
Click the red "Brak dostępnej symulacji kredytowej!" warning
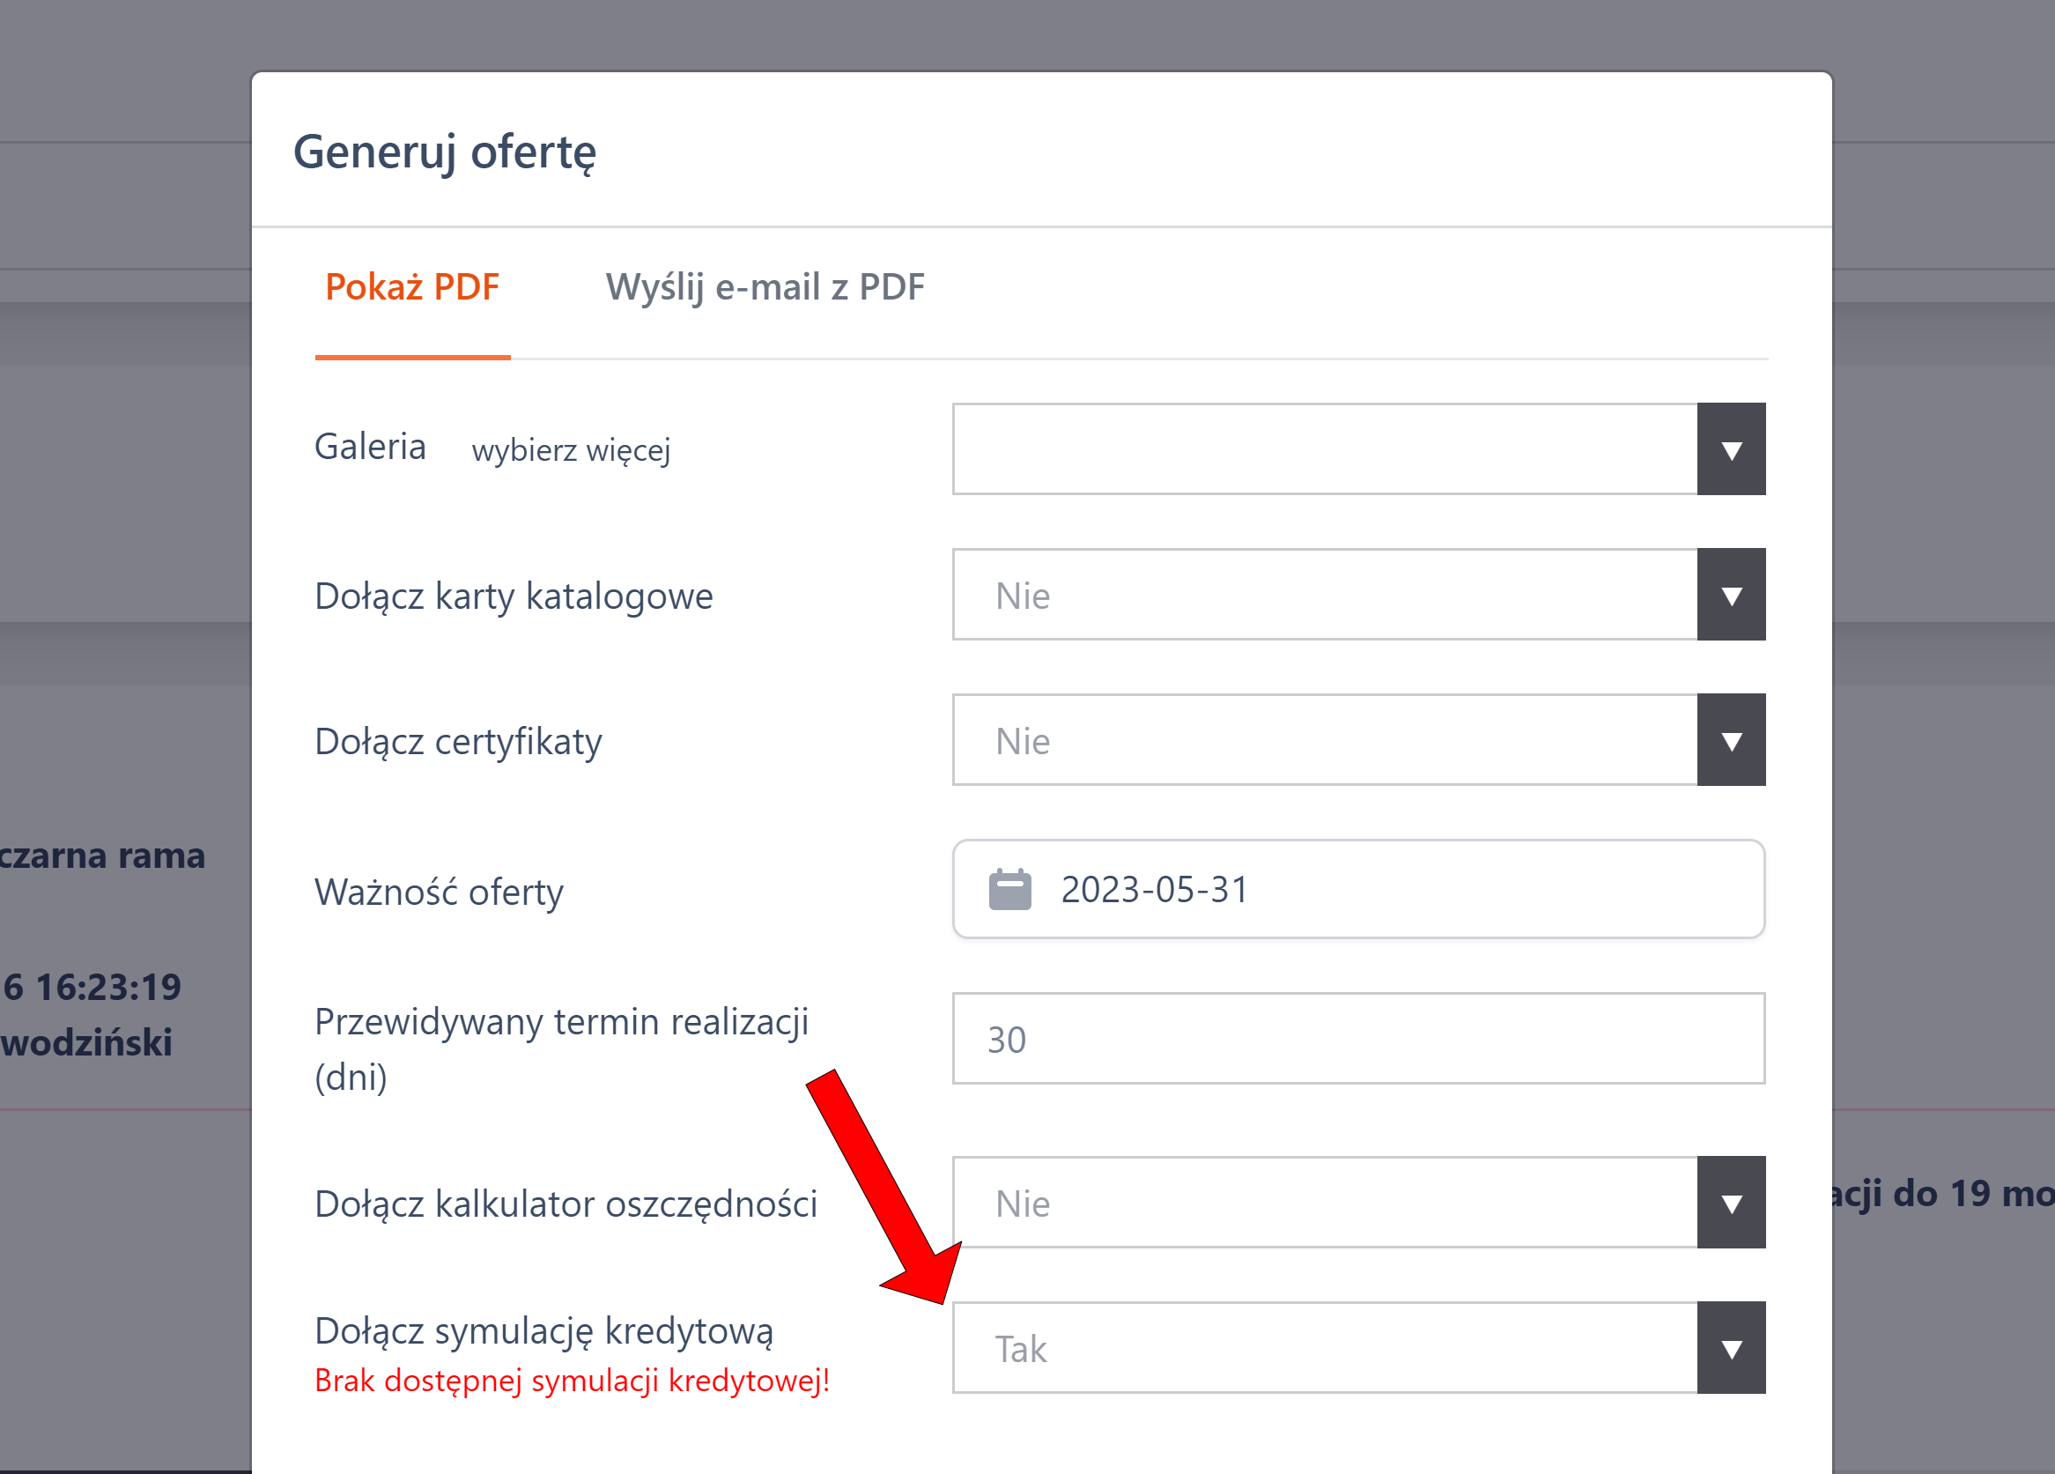tap(572, 1381)
